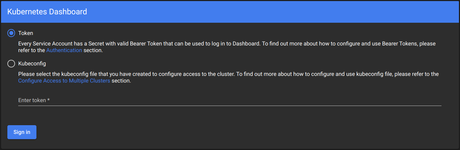Screen dimensions: 460x150
Task: Click the required asterisk beside Enter token
Action: pos(48,100)
